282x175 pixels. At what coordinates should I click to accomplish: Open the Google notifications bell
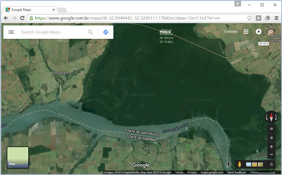(258, 32)
